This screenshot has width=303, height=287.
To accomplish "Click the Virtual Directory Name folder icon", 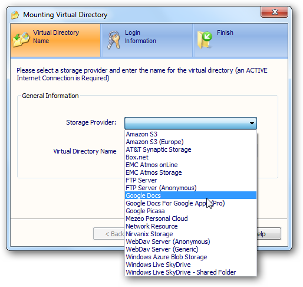I will click(x=21, y=40).
